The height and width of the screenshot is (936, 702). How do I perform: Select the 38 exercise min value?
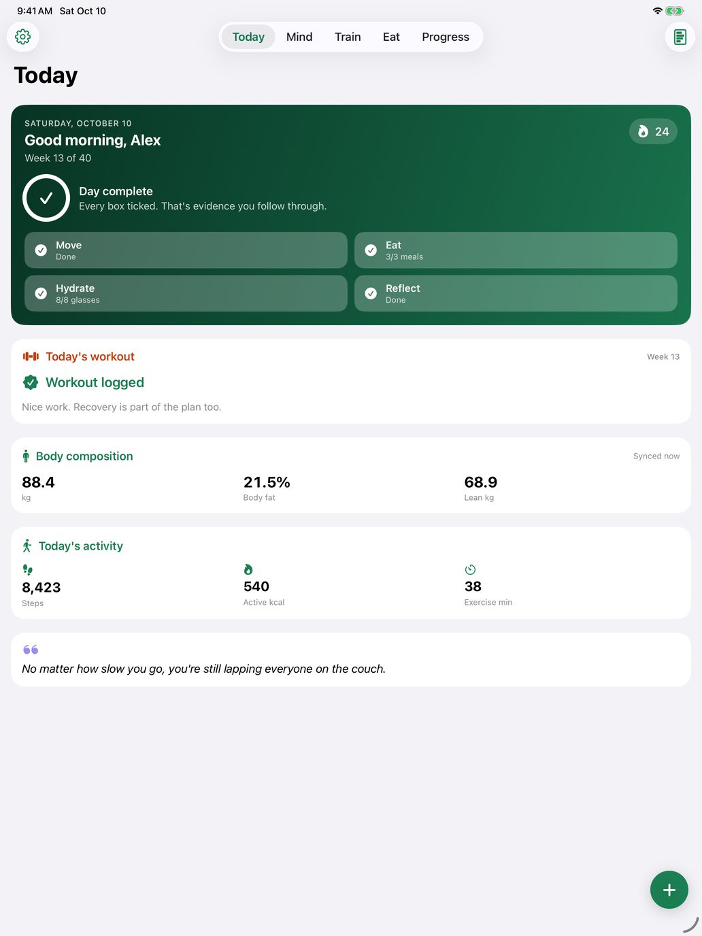tap(473, 586)
